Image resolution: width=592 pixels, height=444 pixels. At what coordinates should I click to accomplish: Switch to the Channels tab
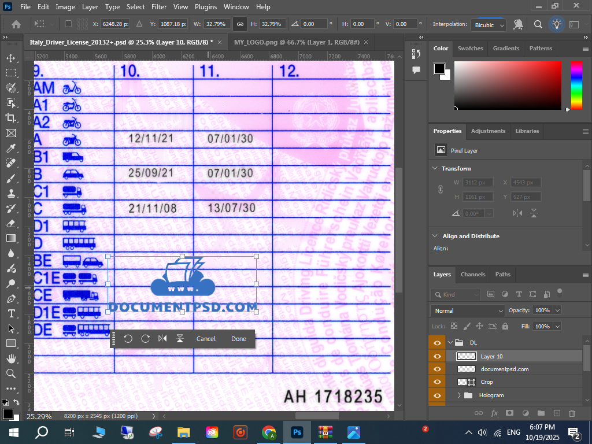click(x=472, y=275)
